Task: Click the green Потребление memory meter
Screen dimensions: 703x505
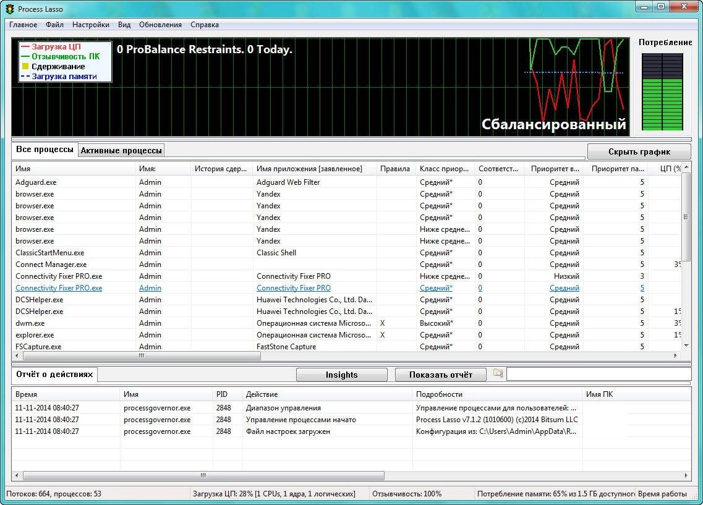Action: 662,92
